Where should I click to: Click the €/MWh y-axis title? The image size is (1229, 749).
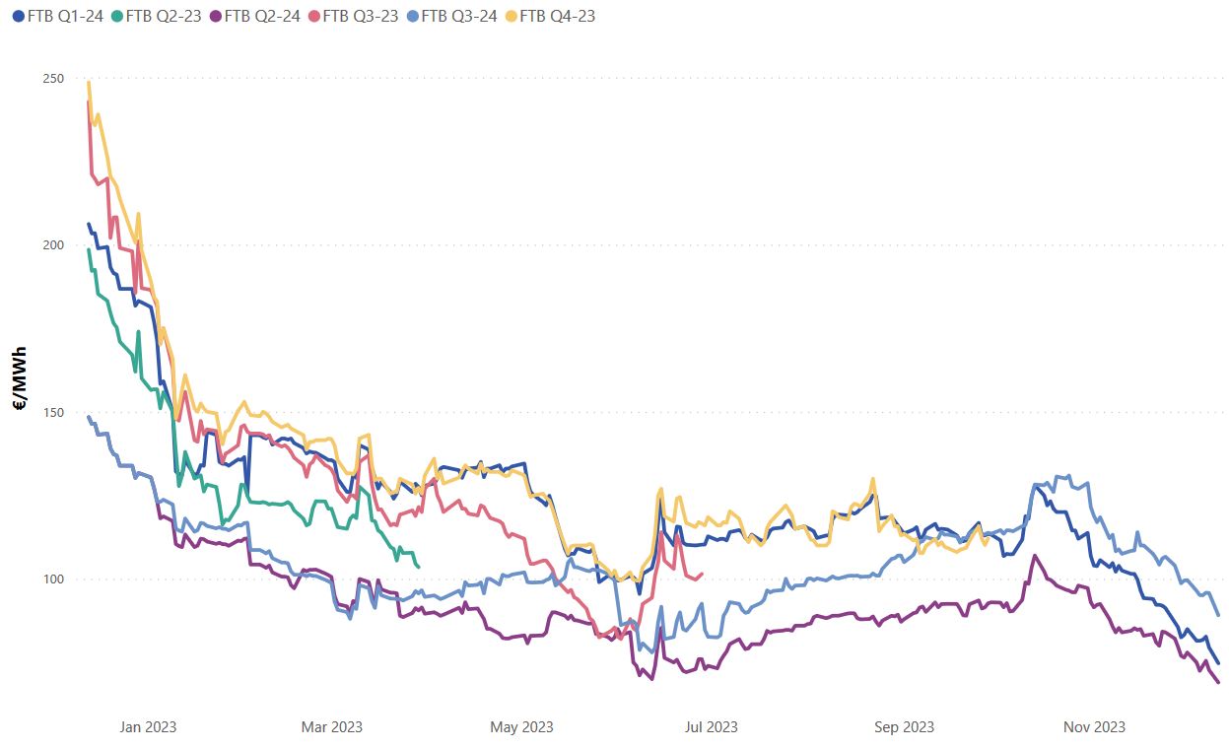(x=19, y=378)
